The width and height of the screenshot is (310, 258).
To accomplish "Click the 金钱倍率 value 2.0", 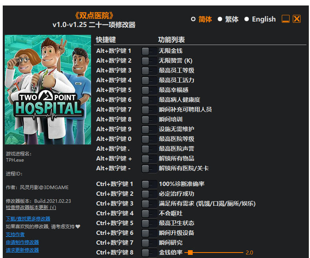I will (249, 253).
